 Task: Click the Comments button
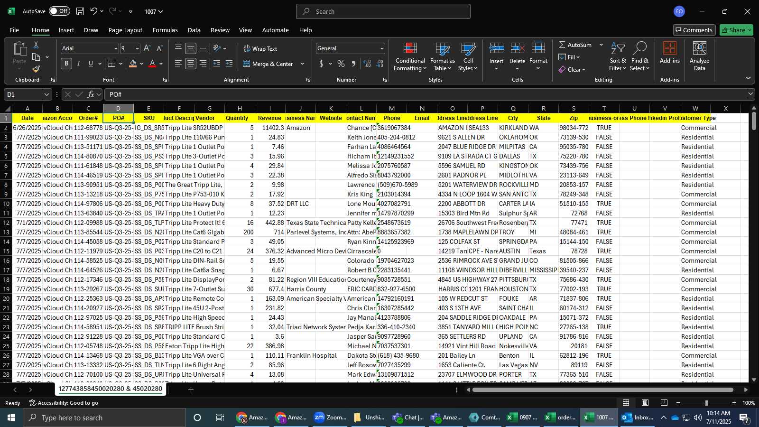coord(694,30)
